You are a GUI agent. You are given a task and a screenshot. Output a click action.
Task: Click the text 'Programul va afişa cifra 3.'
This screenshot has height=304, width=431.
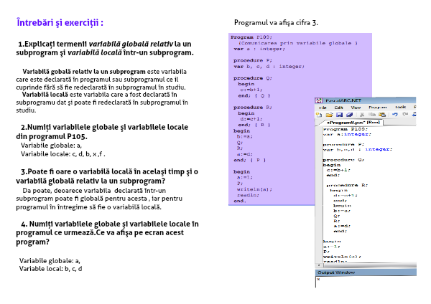tap(276, 23)
